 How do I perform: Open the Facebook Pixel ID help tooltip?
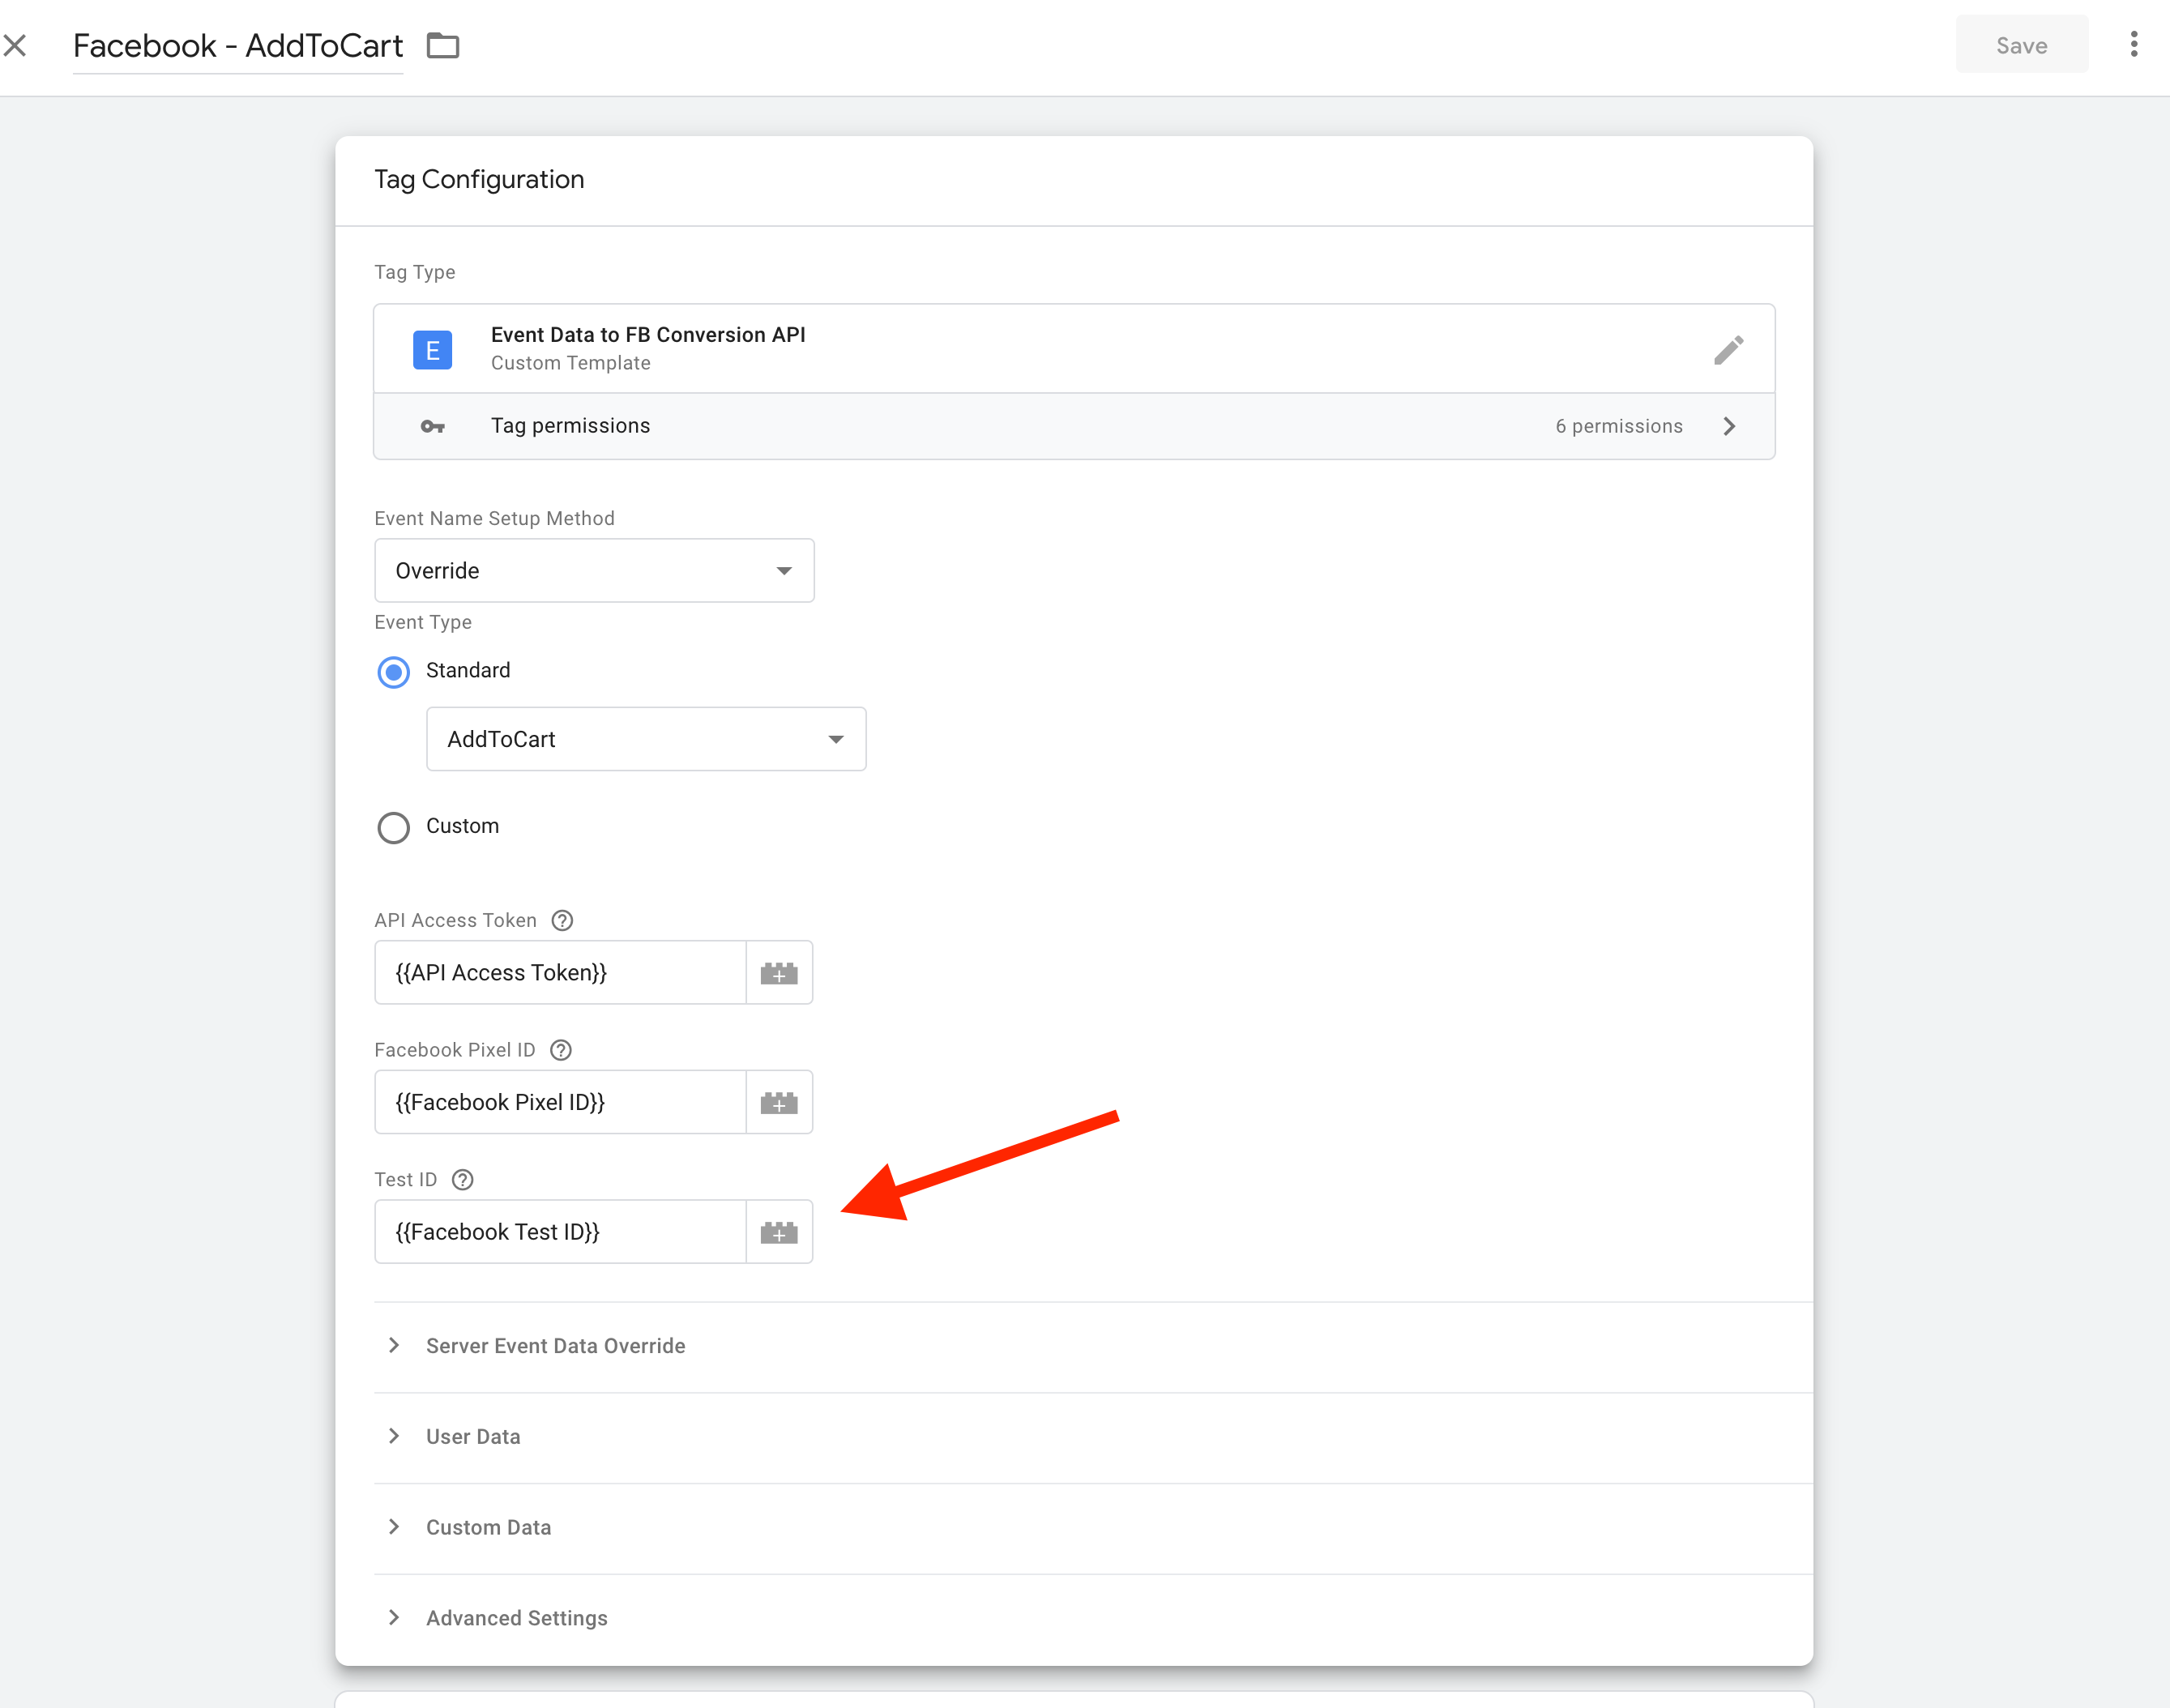coord(560,1050)
